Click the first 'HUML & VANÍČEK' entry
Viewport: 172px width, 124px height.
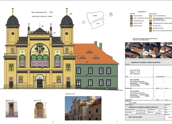pyautogui.click(x=135, y=80)
